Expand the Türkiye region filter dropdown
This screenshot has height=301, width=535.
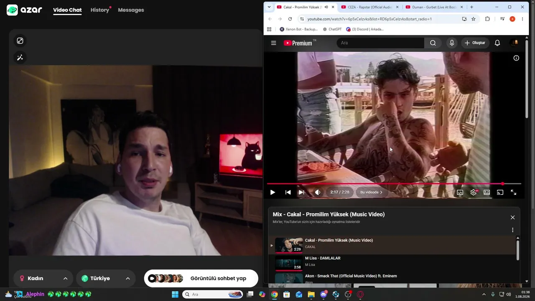point(106,278)
